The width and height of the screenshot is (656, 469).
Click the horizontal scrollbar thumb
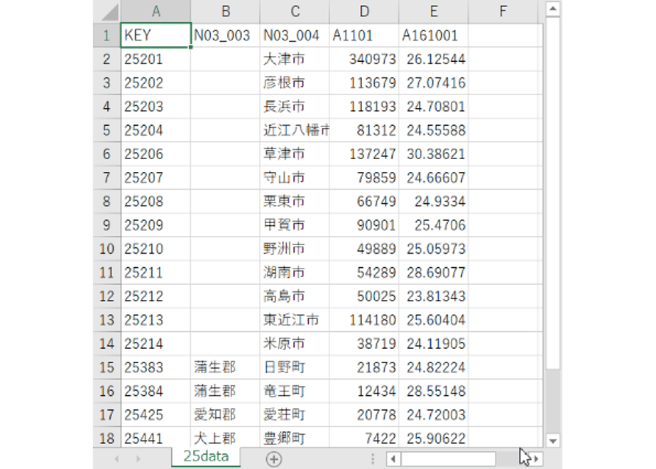pyautogui.click(x=449, y=458)
